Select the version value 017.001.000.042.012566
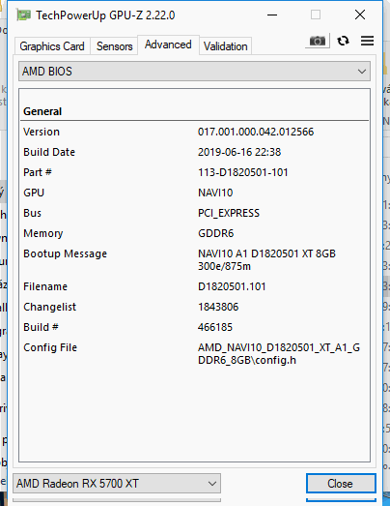Viewport: 390px width, 506px height. [256, 132]
